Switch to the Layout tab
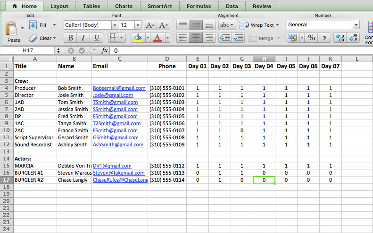This screenshot has width=373, height=233. [59, 6]
